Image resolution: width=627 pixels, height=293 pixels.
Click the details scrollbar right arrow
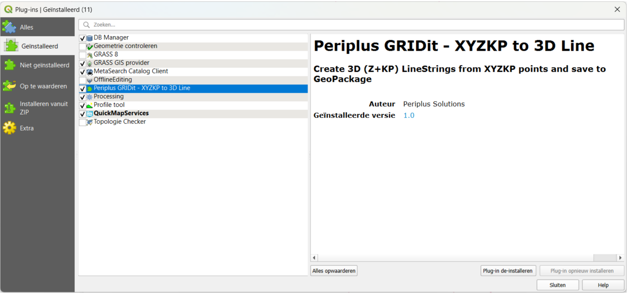point(620,258)
